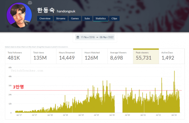Click the calendar icon in date range
Screen dimensions: 189x123
pos(78,37)
